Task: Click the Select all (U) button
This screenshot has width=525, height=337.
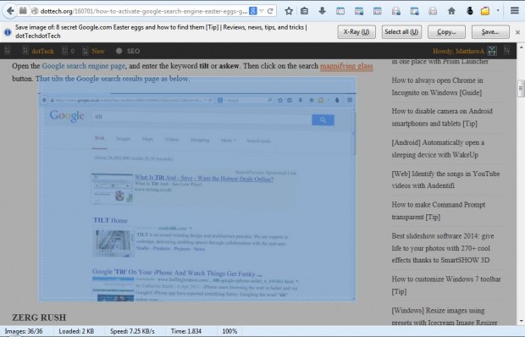Action: point(401,32)
